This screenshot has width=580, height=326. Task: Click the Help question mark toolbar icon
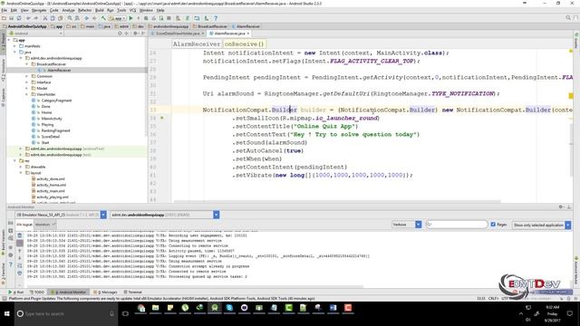[x=216, y=18]
